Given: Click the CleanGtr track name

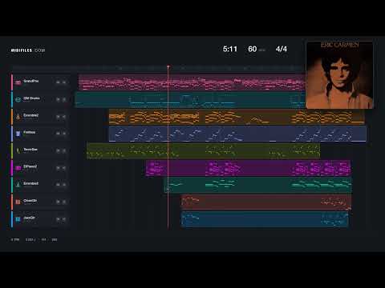Looking at the screenshot, I should point(30,201).
